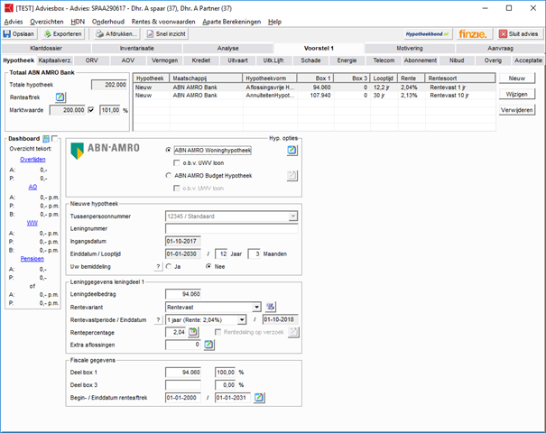This screenshot has width=546, height=433.
Task: Click the Dashboard panel icon
Action: click(46, 139)
